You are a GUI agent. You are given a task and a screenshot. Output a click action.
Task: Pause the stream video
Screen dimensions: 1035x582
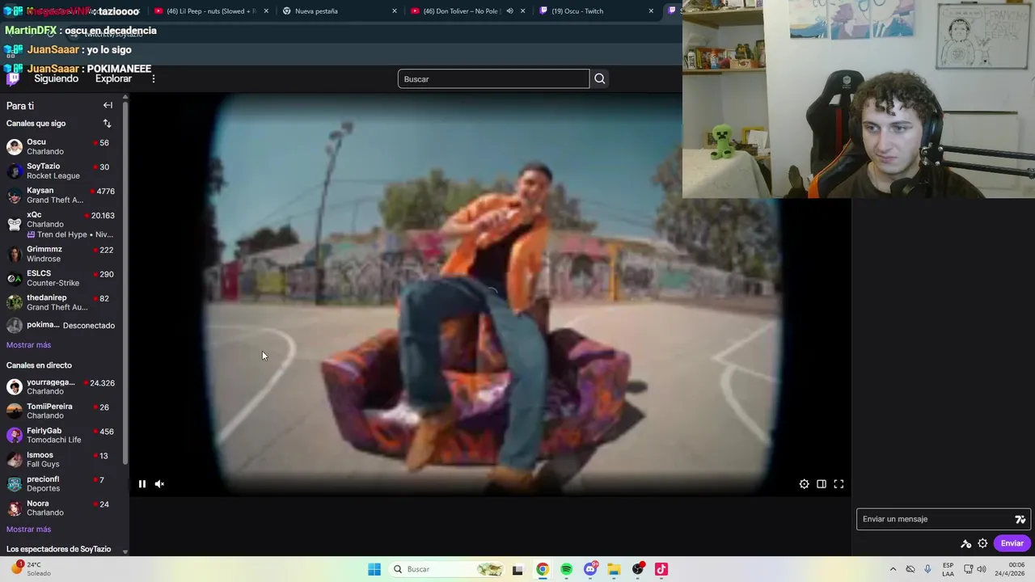[x=142, y=484]
